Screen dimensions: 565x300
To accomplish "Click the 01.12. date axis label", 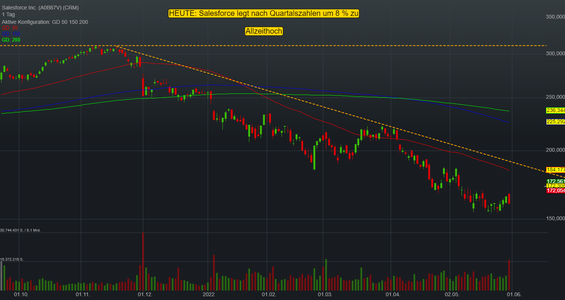I will coord(145,294).
